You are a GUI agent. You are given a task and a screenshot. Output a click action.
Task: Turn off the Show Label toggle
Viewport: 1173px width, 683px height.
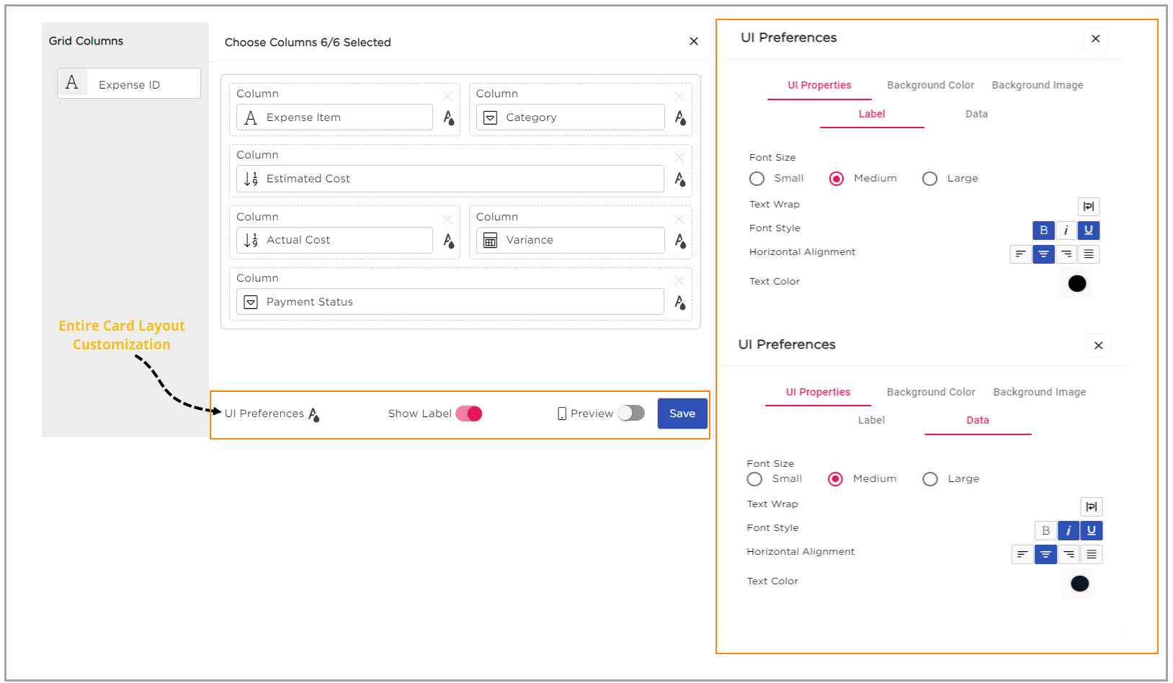pyautogui.click(x=469, y=414)
